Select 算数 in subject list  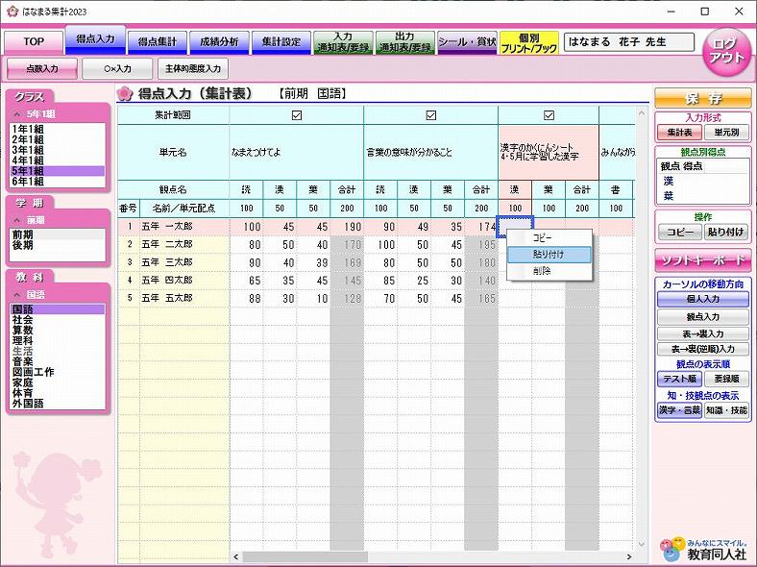[x=57, y=331]
